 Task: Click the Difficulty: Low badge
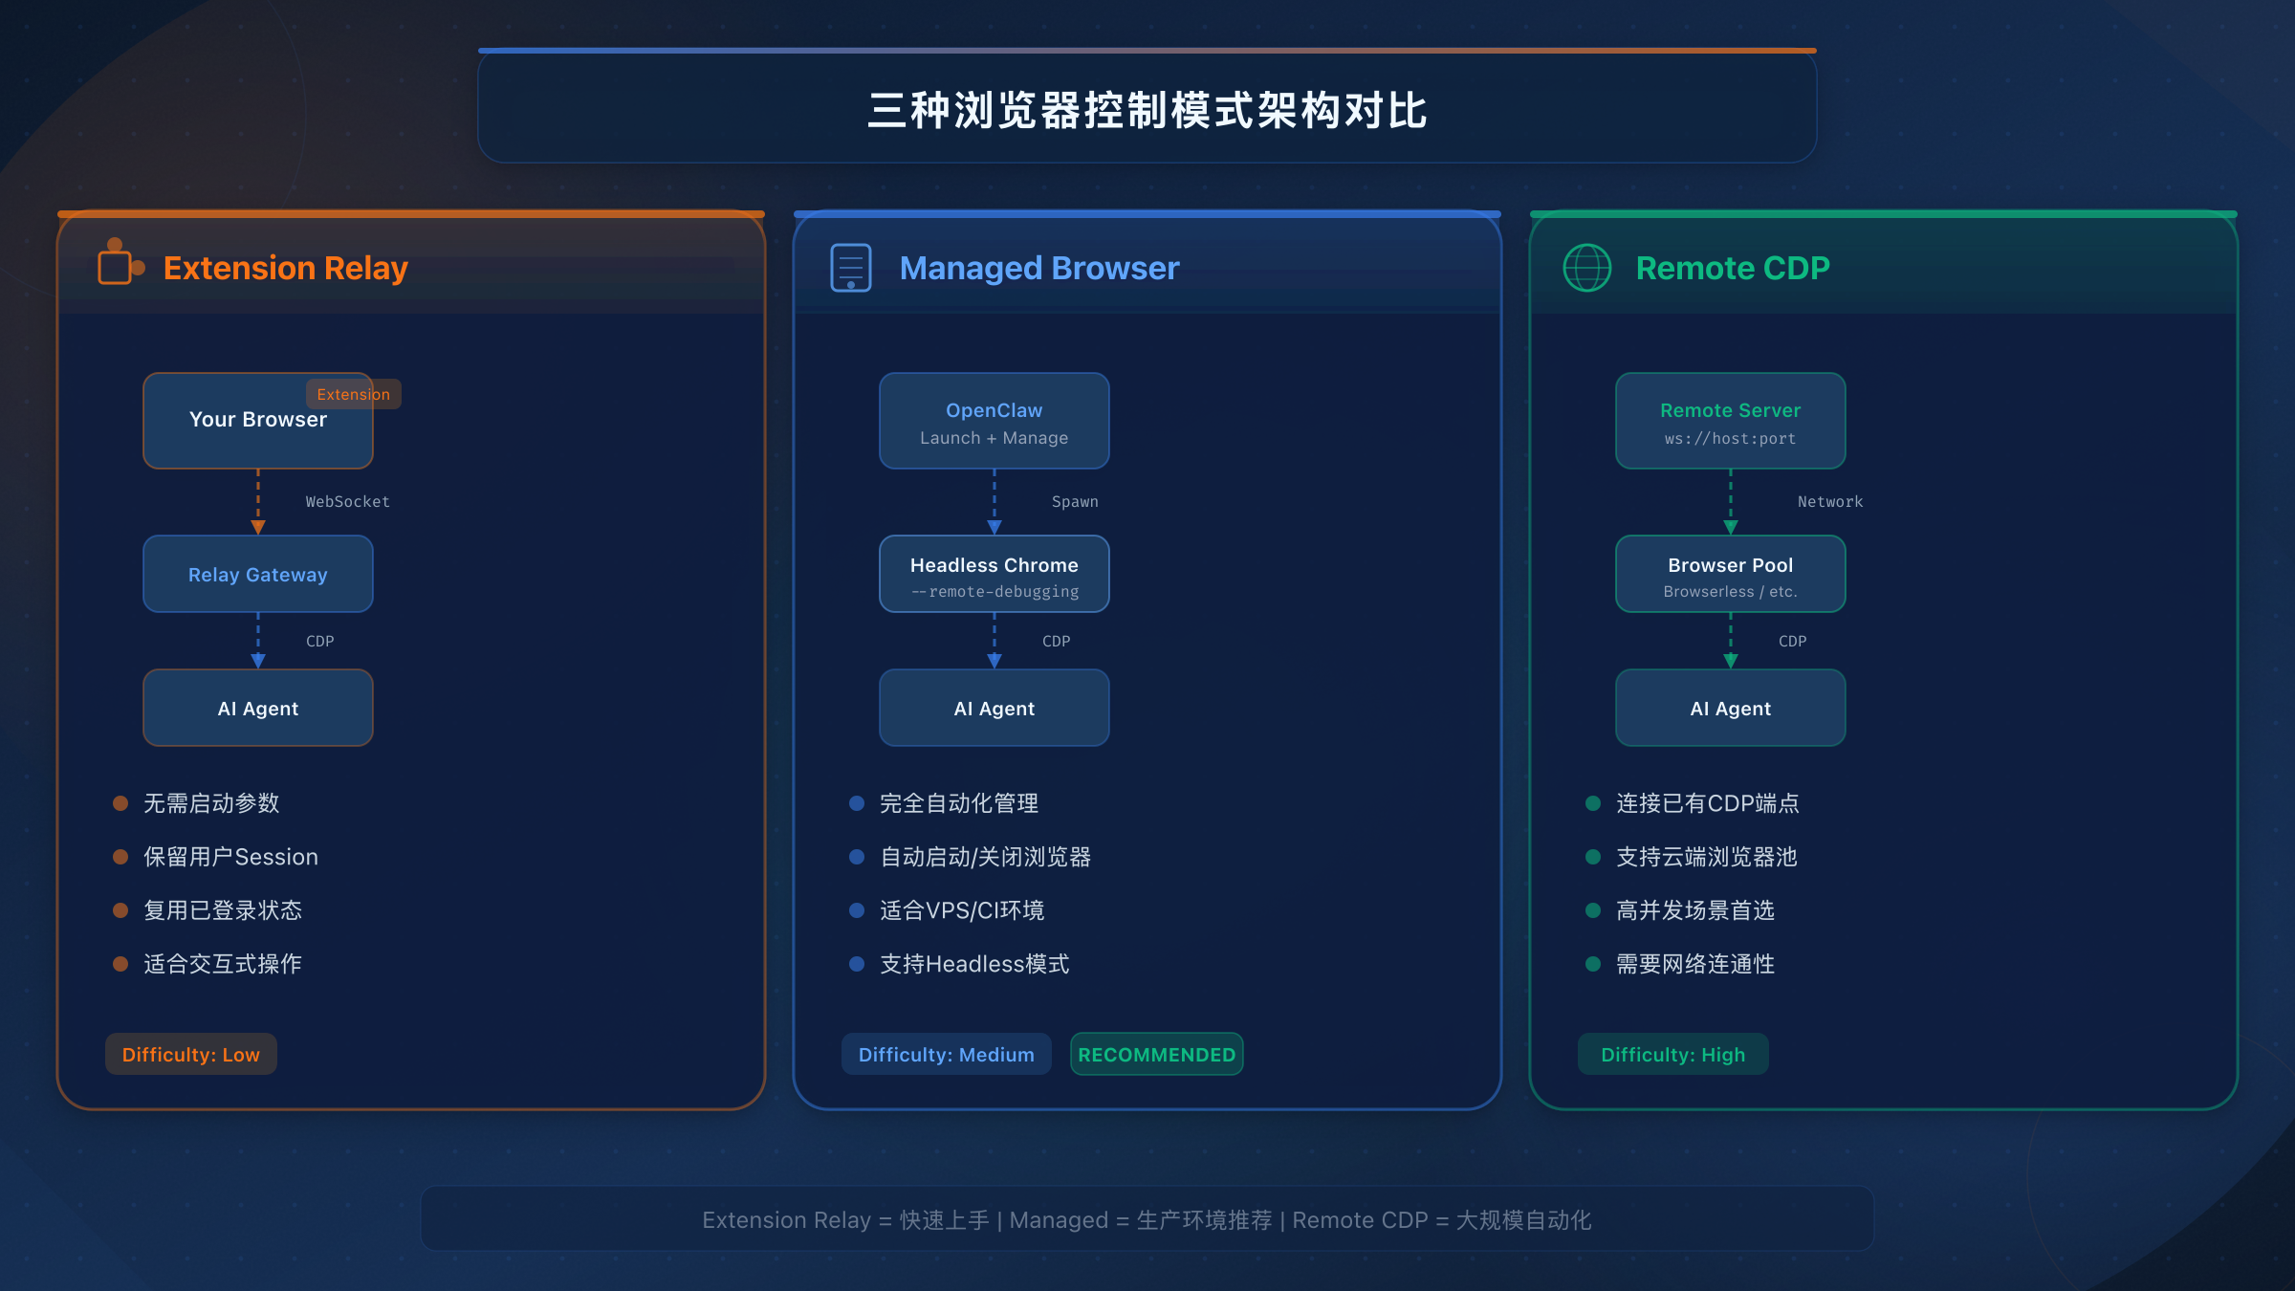point(190,1054)
